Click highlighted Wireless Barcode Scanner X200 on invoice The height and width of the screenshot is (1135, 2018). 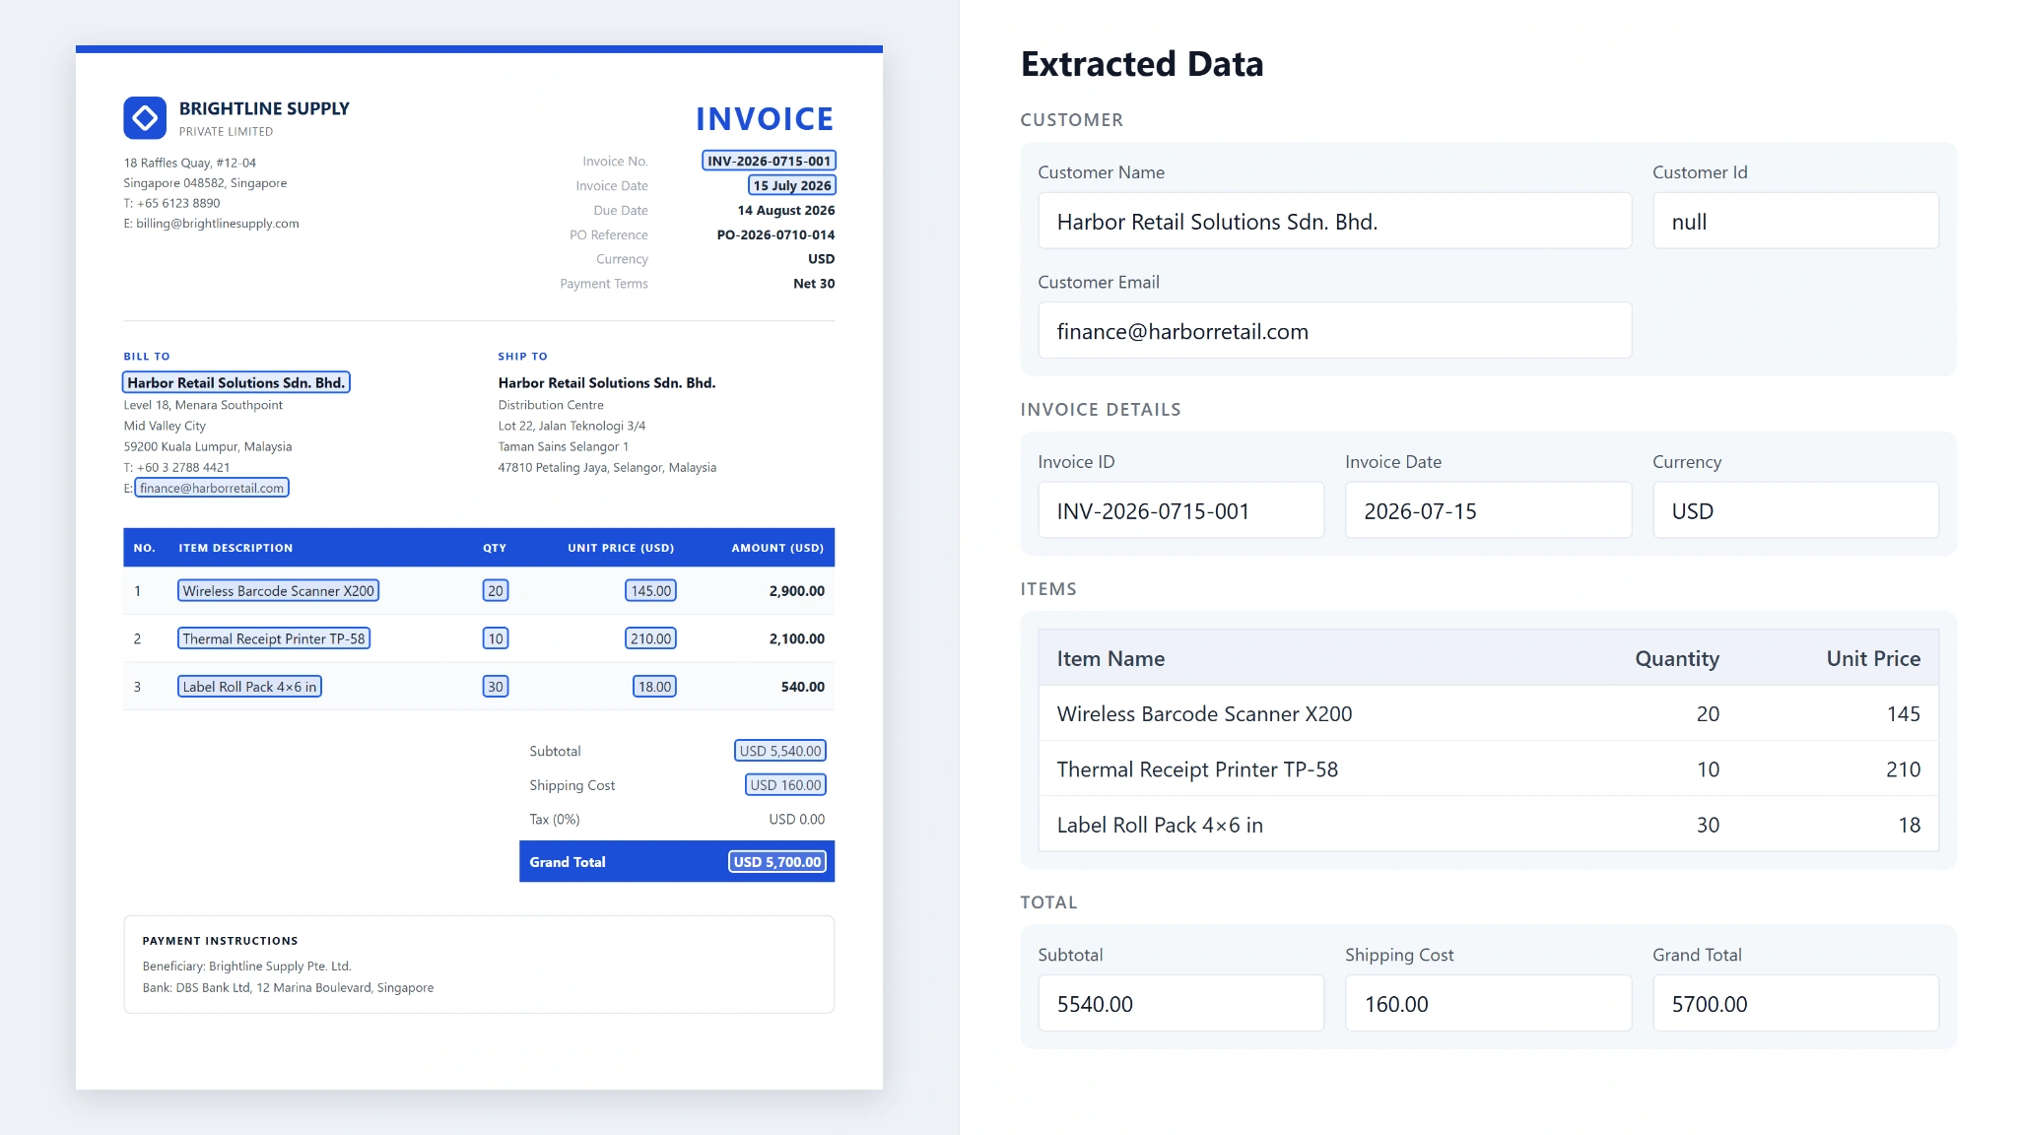[278, 591]
